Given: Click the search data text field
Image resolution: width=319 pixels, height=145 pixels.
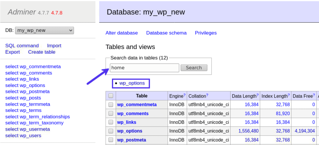Looking at the screenshot, I should [144, 68].
